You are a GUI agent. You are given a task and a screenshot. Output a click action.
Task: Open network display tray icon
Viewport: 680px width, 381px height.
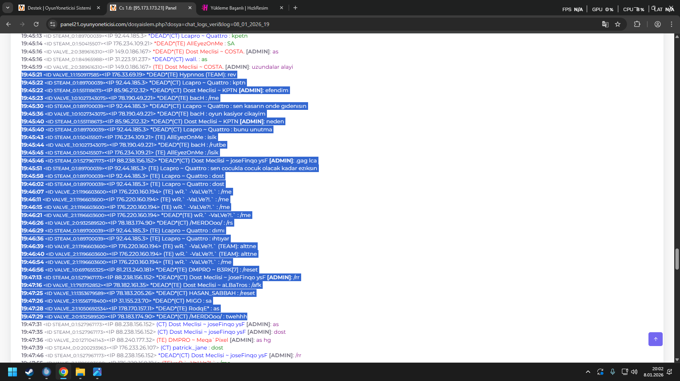(x=625, y=372)
